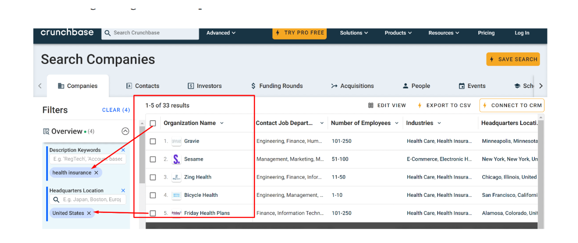This screenshot has width=578, height=243.
Task: Switch to the Acquisitions tab
Action: point(352,86)
